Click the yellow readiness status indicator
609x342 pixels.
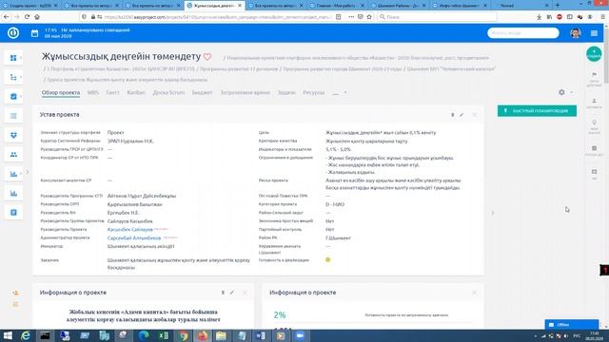click(x=327, y=259)
